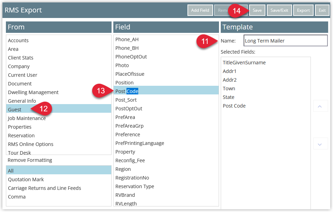Viewport: 333px width, 212px height.
Task: Select RegistrationNo field
Action: click(166, 178)
